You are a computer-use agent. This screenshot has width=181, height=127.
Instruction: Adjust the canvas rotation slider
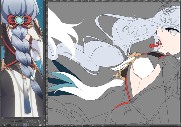pos(84,125)
